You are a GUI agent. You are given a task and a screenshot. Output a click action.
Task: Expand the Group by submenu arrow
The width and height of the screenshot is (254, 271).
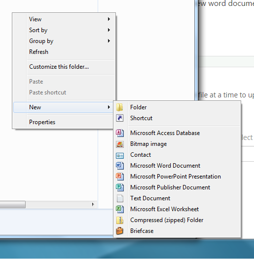coord(109,41)
